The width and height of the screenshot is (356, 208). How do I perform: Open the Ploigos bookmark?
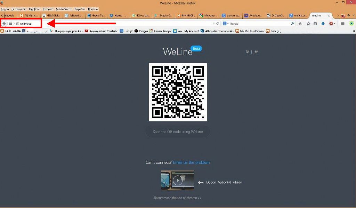point(141,31)
